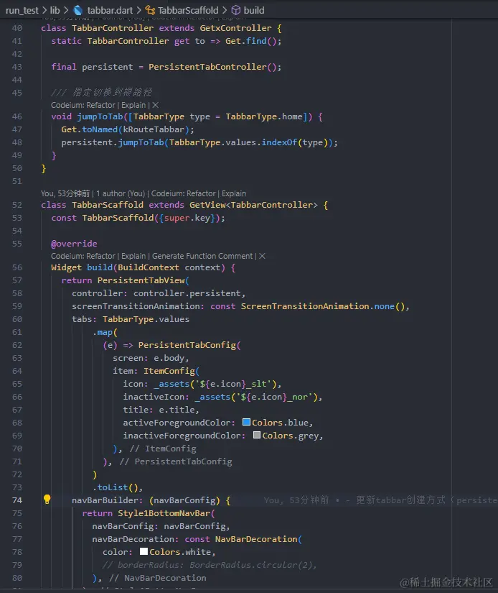Image resolution: width=498 pixels, height=593 pixels.
Task: Click the TabbarScaffold class symbol icon
Action: (x=150, y=10)
